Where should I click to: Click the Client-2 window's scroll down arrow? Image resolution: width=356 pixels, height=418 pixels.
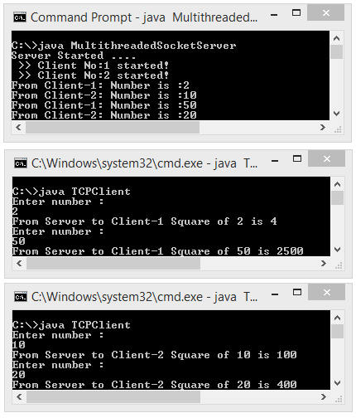[x=337, y=383]
